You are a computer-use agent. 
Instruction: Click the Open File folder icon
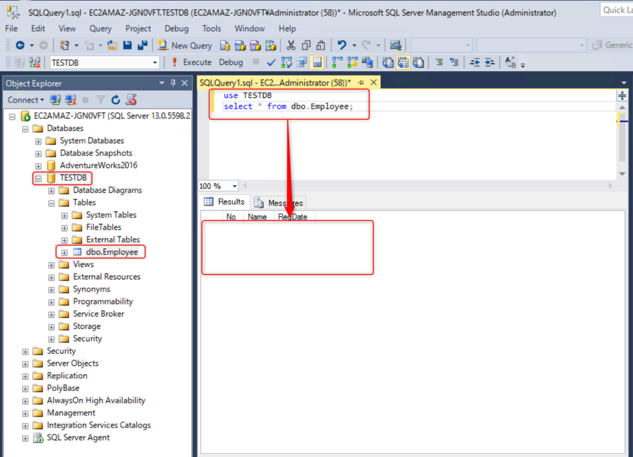(112, 46)
